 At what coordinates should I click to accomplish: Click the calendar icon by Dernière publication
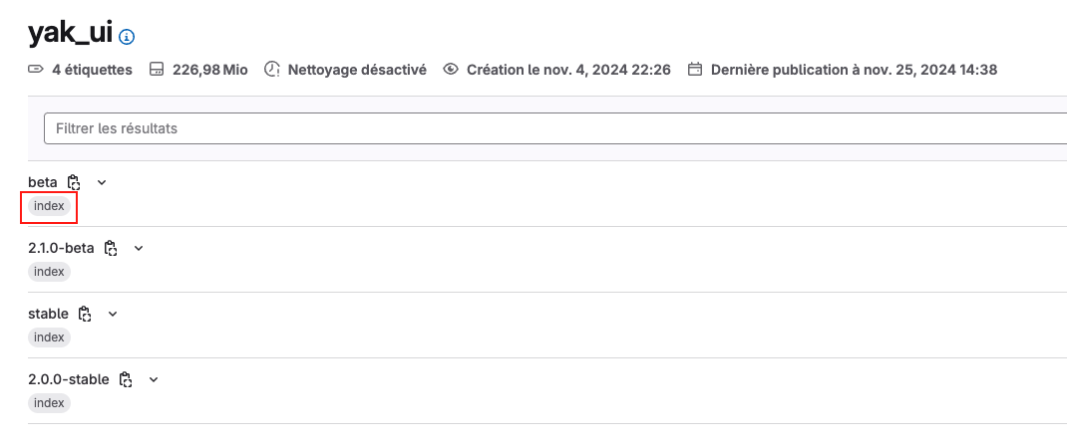click(x=696, y=70)
